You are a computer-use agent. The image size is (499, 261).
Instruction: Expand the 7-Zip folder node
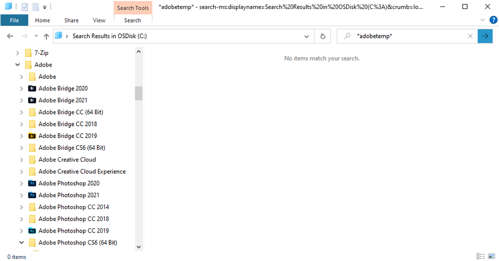pyautogui.click(x=18, y=53)
